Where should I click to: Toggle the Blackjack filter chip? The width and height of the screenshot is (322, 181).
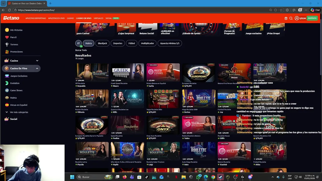point(102,43)
